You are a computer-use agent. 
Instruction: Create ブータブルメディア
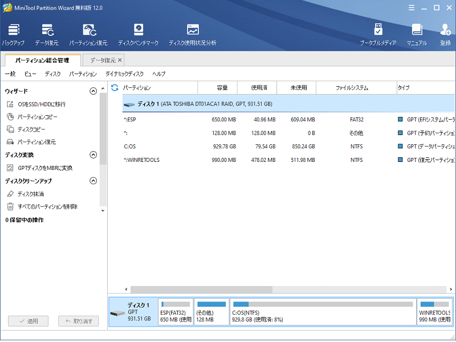pos(378,35)
